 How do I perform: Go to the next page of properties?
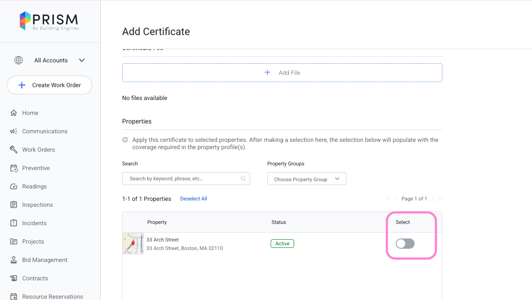click(433, 198)
